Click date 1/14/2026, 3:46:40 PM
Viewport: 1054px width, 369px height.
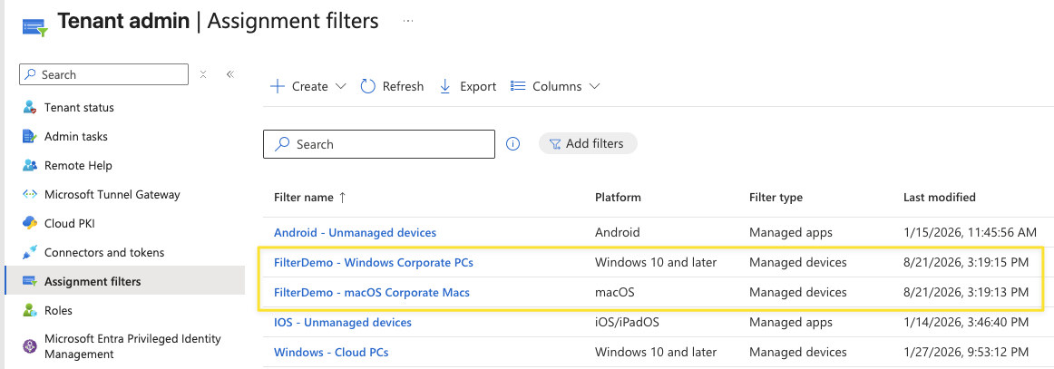click(x=966, y=323)
